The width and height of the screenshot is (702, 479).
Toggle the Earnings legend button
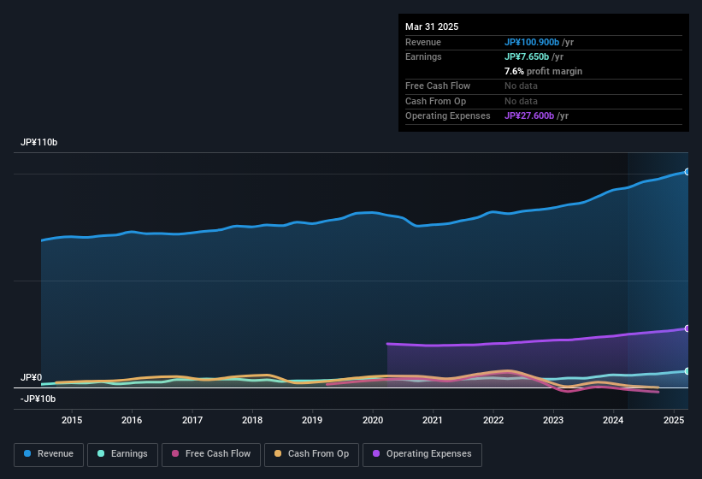122,455
